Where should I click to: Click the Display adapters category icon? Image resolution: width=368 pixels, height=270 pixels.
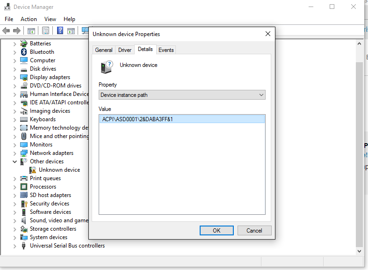(x=24, y=77)
